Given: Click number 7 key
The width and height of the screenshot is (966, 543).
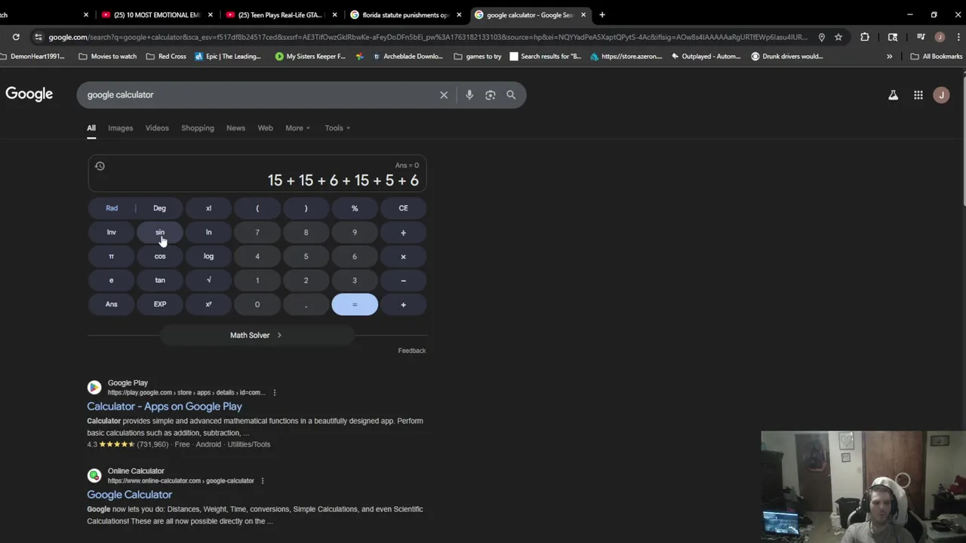Looking at the screenshot, I should (257, 232).
